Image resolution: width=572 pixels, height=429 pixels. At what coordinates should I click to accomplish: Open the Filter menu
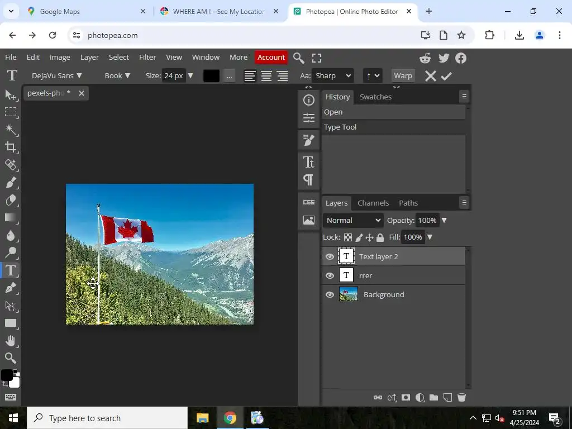point(147,58)
